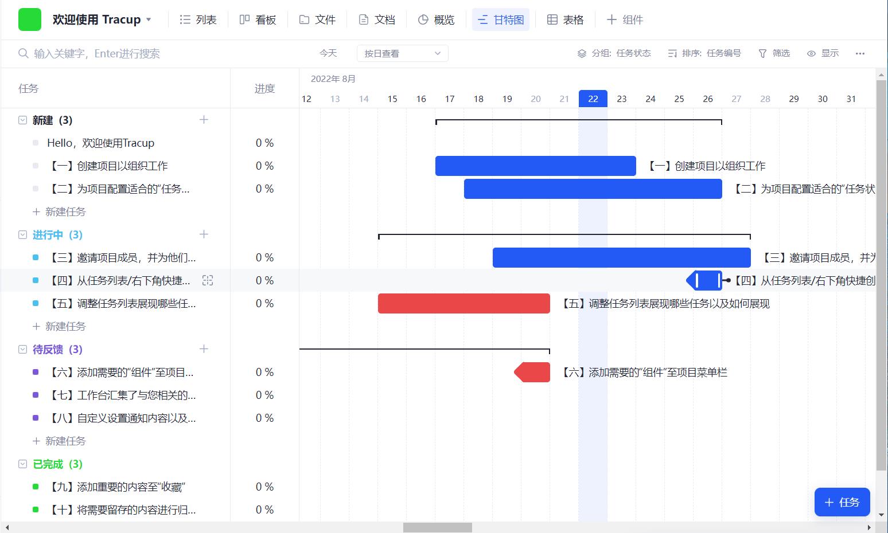Collapse the 新建 (3) task group
Image resolution: width=888 pixels, height=533 pixels.
click(x=23, y=120)
